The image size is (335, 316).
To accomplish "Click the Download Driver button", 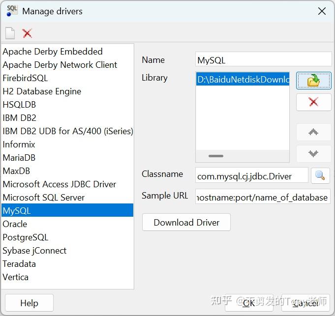I will point(186,222).
